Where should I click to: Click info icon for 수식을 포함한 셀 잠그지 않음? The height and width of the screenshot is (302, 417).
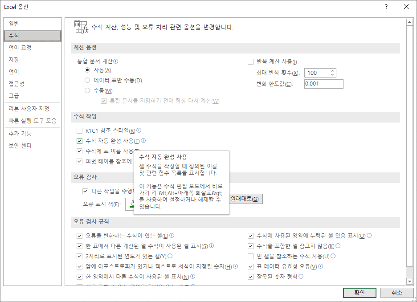(338, 245)
